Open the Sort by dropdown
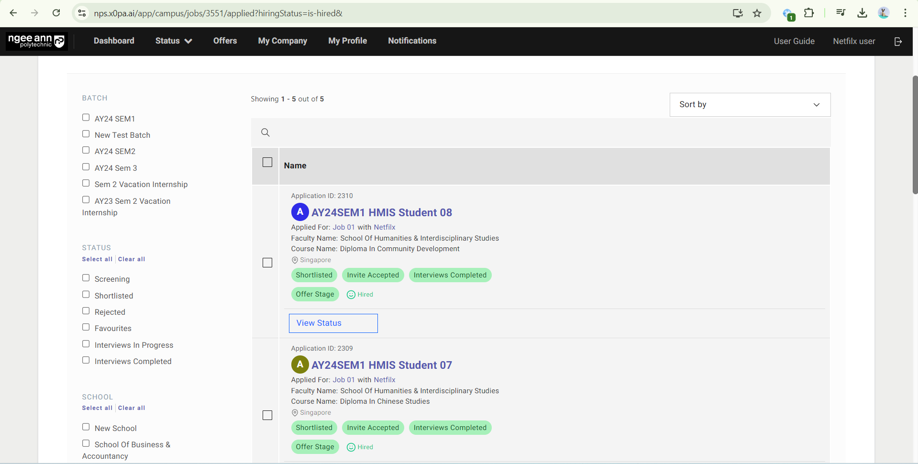The height and width of the screenshot is (464, 918). click(x=750, y=105)
